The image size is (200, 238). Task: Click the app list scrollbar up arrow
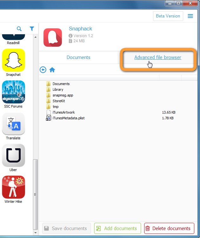(x=35, y=37)
